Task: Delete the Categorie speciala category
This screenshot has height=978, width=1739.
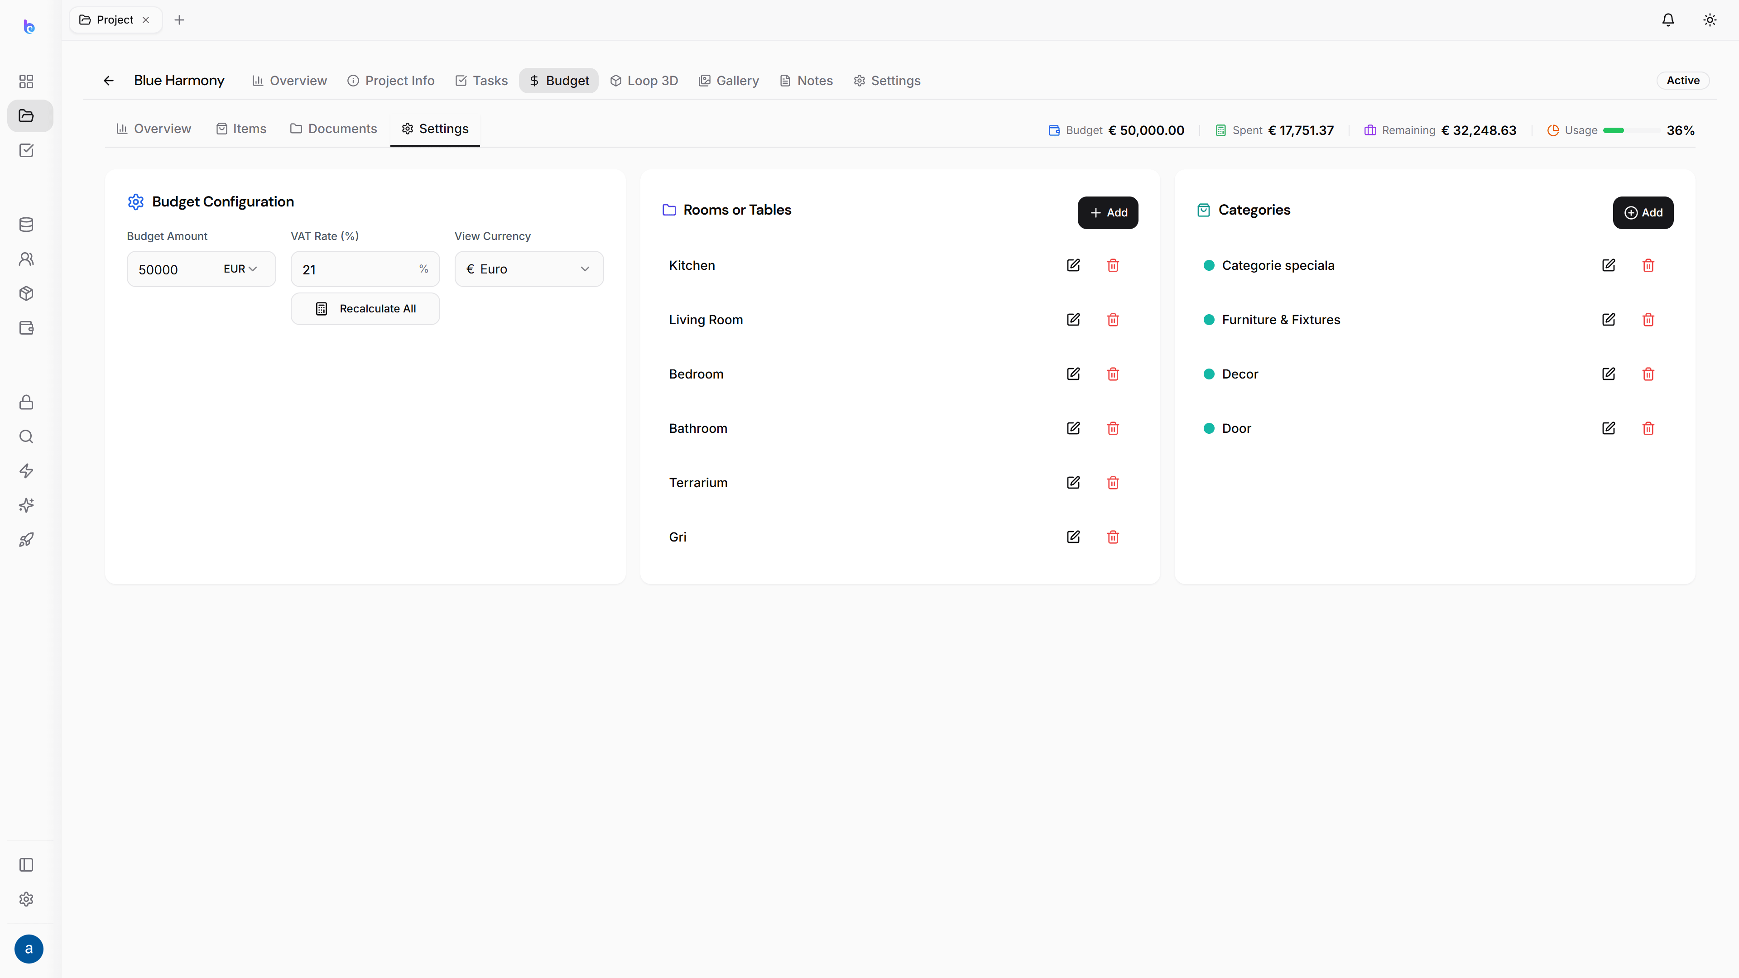Action: pyautogui.click(x=1648, y=265)
